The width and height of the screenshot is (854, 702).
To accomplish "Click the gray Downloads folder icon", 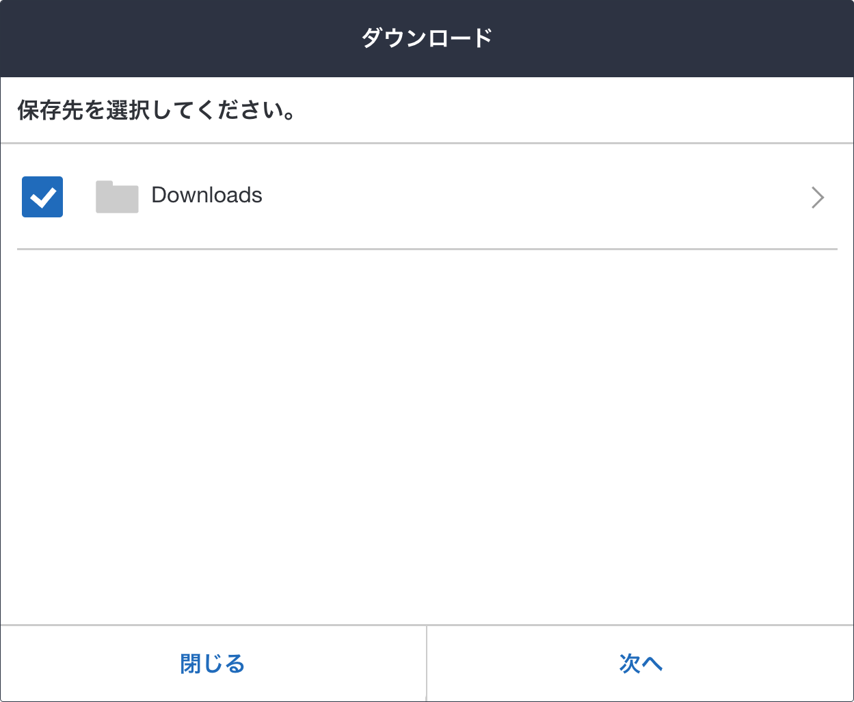I will (x=117, y=197).
